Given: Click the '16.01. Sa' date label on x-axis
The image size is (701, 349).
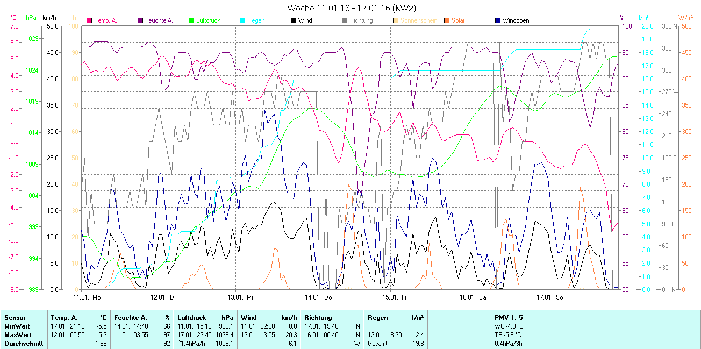Looking at the screenshot, I should pyautogui.click(x=473, y=297).
